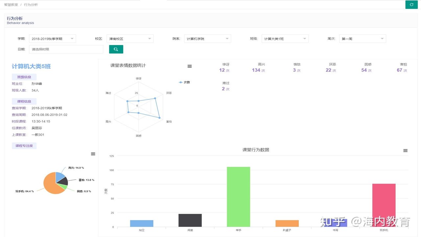Viewport: 421px width, 237px height.
Task: Click the 害怕 67 次 count
Action: (x=402, y=70)
